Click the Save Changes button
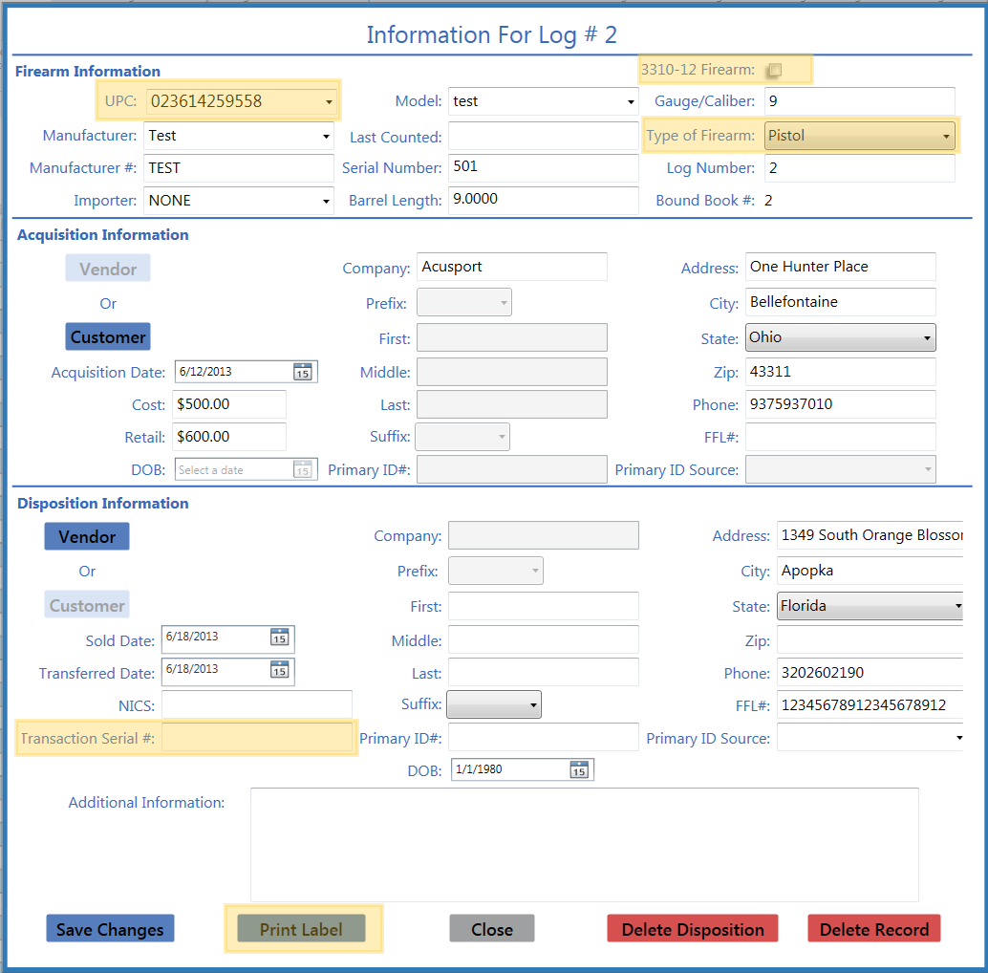Viewport: 988px width, 973px height. point(110,929)
